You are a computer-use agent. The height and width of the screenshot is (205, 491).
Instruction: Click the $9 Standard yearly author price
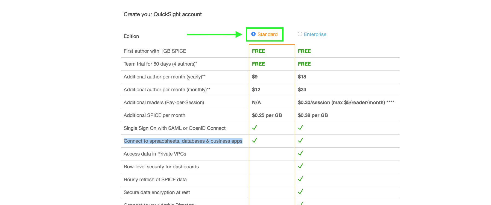point(255,77)
